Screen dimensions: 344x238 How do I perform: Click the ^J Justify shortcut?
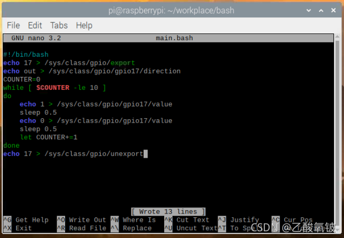238,220
